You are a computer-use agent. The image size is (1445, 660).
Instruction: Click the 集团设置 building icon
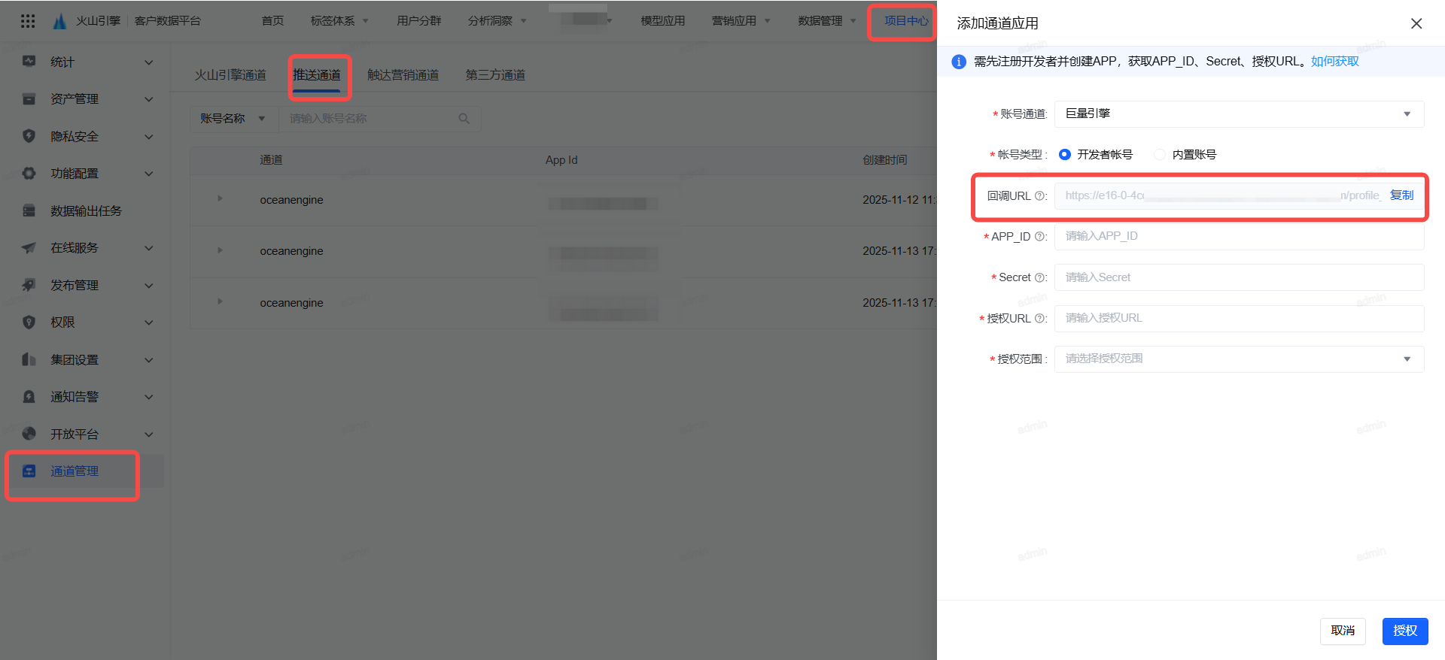[x=29, y=359]
